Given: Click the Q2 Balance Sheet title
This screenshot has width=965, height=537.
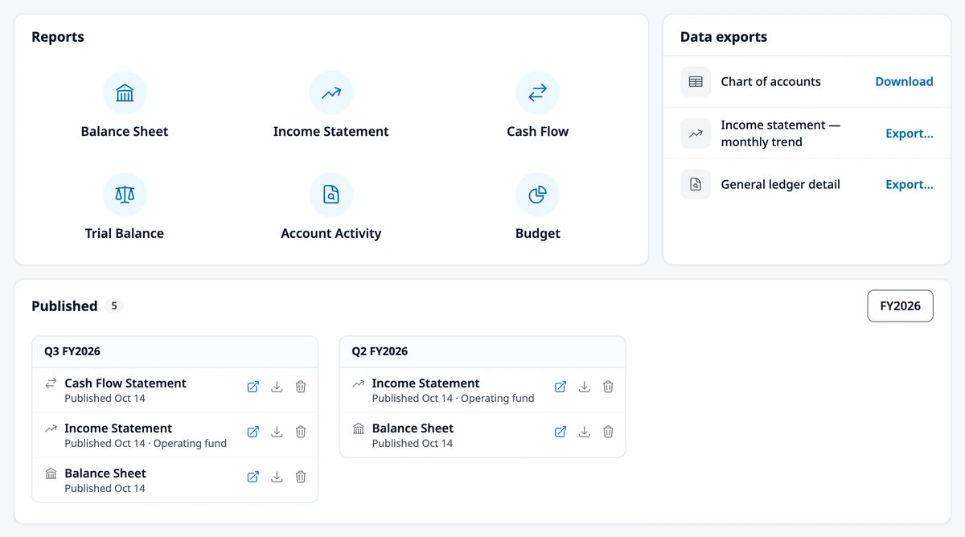Looking at the screenshot, I should (x=413, y=428).
